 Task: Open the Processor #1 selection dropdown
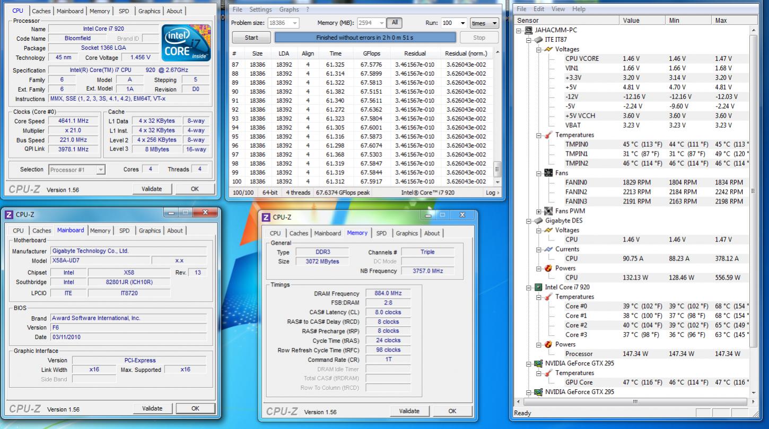tap(77, 170)
